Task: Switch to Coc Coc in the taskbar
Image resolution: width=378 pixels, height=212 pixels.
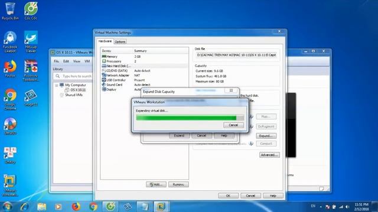Action: 110,207
